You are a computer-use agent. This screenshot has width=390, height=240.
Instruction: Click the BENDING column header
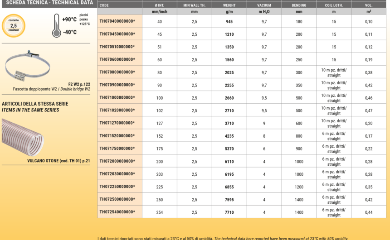tap(299, 5)
